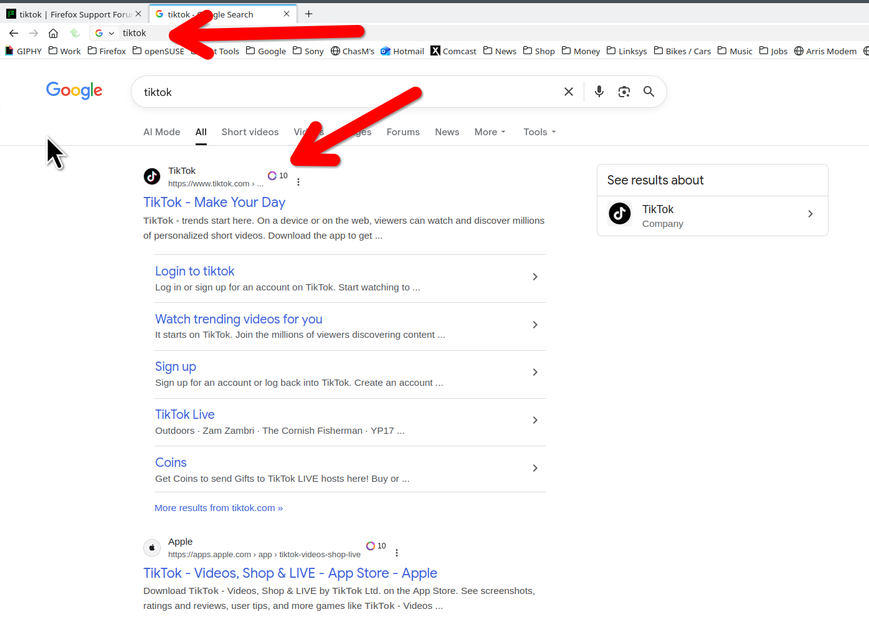Open the Tools dropdown menu
This screenshot has width=869, height=627.
pyautogui.click(x=539, y=132)
